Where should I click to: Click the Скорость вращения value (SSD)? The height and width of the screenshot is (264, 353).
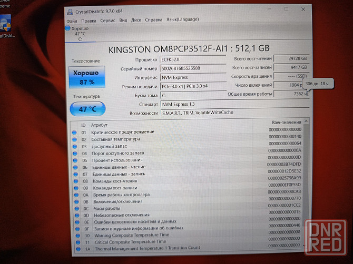point(291,76)
